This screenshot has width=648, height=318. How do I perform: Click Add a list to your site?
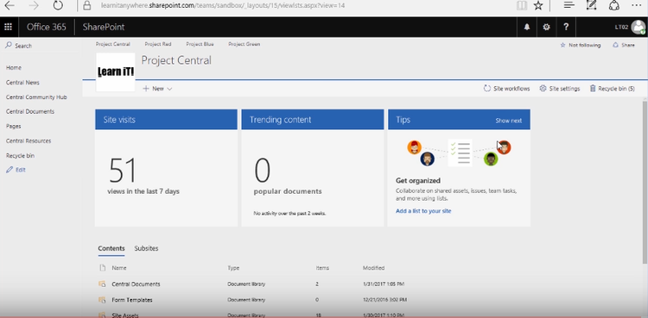point(423,211)
